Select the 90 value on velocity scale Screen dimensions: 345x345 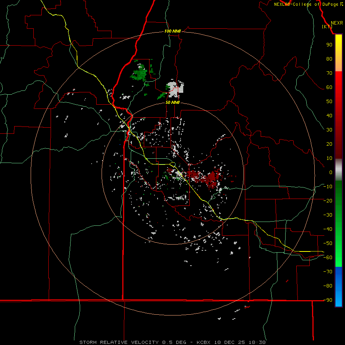pyautogui.click(x=329, y=45)
